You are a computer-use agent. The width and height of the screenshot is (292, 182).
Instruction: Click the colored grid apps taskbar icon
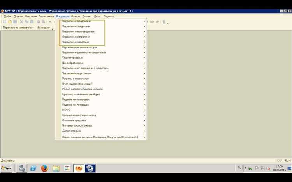point(67,168)
